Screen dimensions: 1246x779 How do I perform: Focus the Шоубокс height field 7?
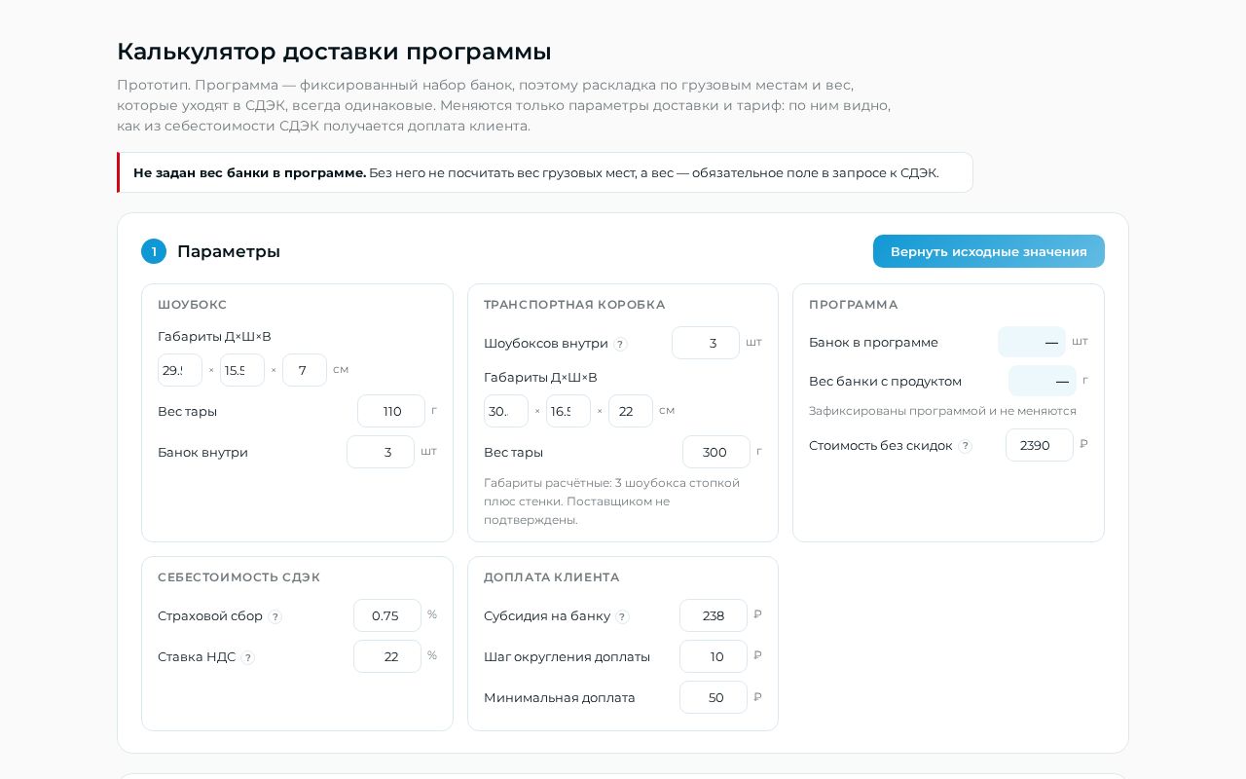coord(305,370)
